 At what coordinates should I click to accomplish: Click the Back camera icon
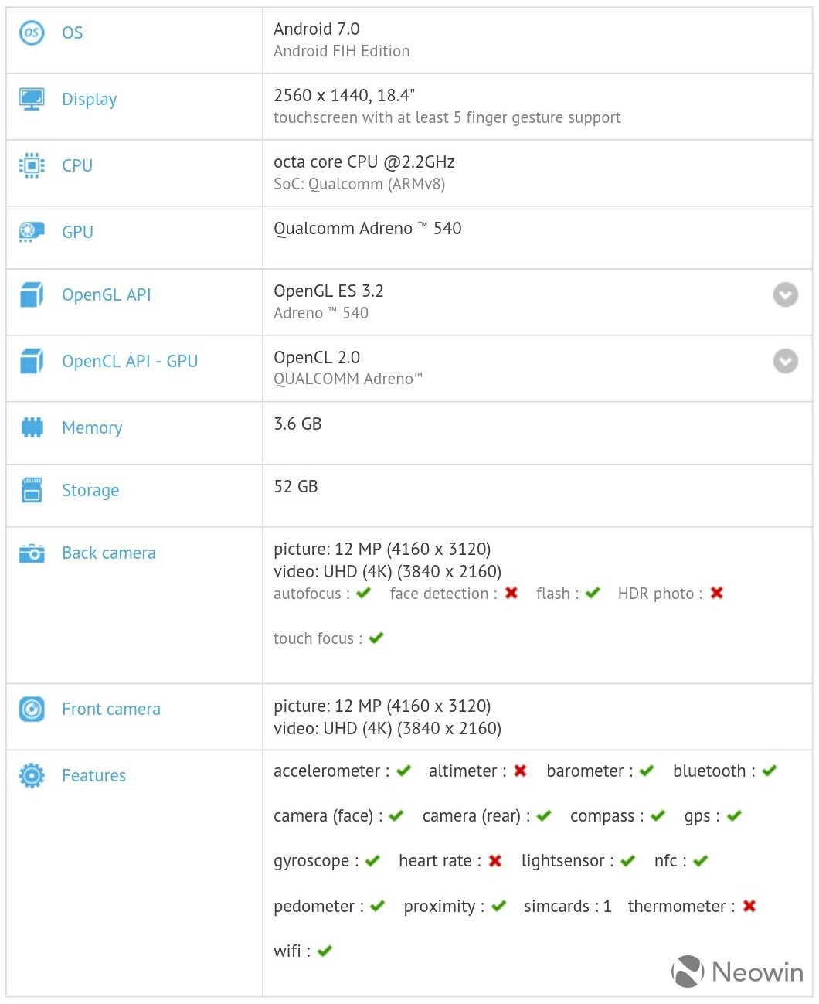pos(32,553)
